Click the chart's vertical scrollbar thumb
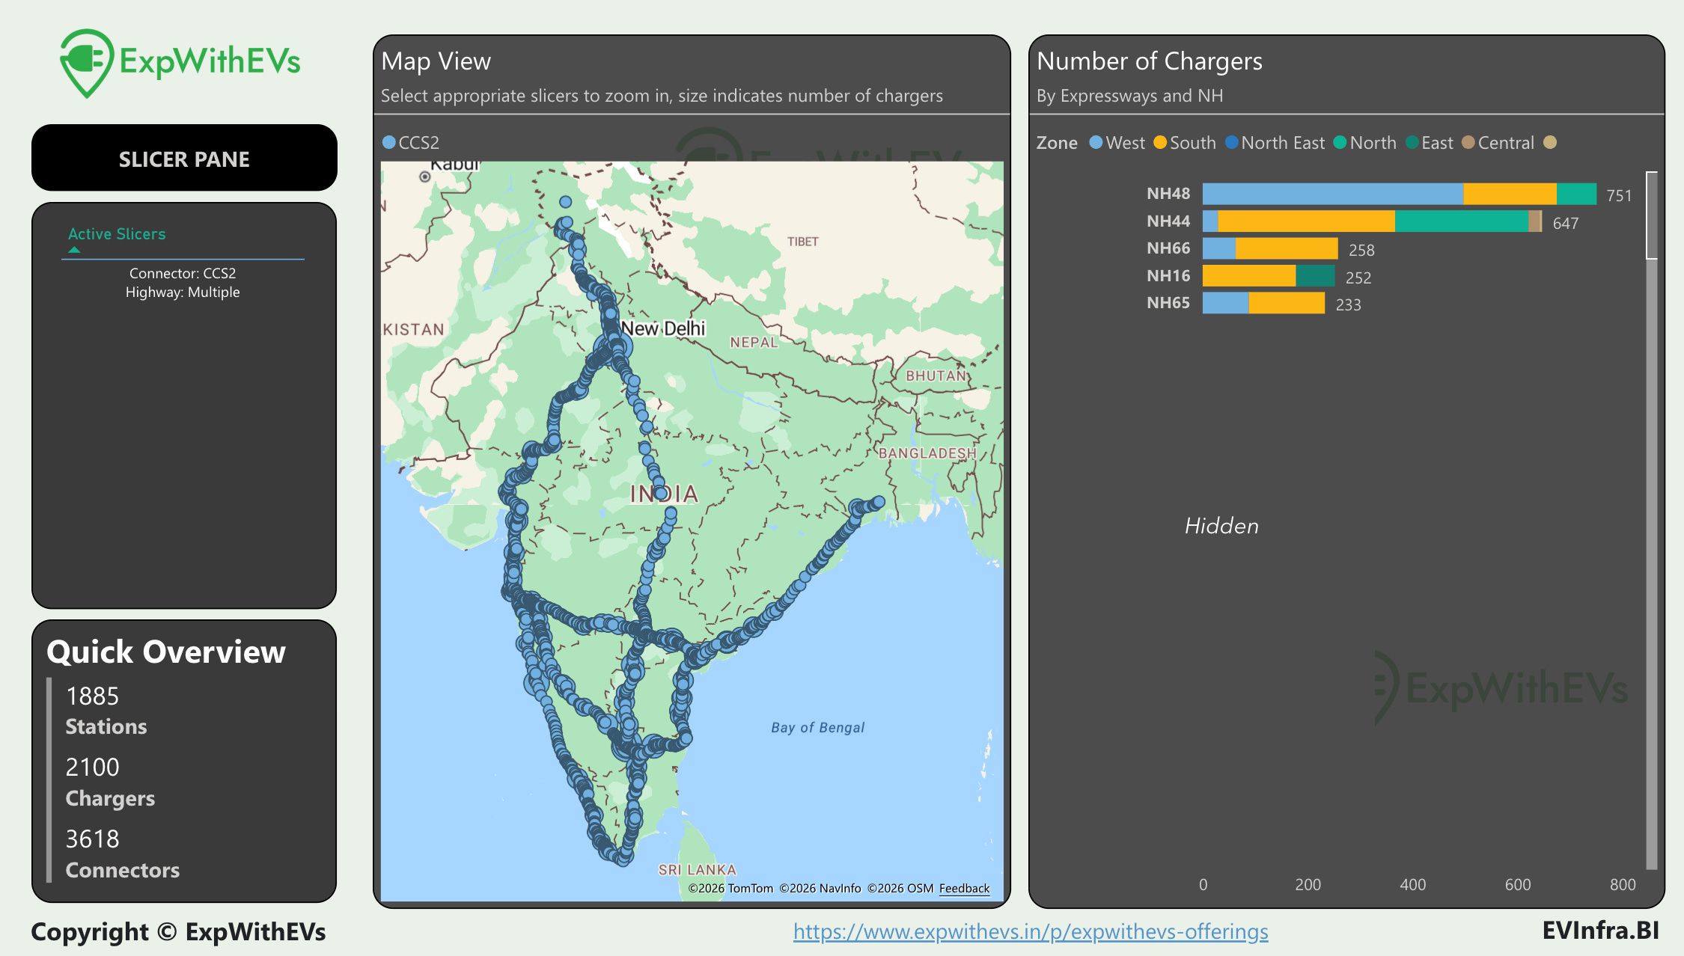 pyautogui.click(x=1651, y=215)
